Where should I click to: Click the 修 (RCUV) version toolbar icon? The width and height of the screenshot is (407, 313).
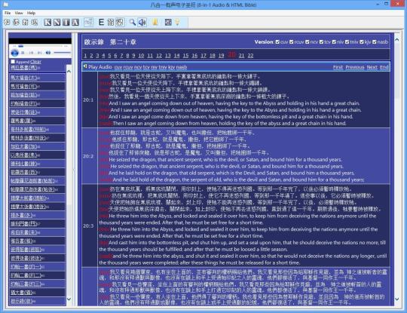(16, 23)
